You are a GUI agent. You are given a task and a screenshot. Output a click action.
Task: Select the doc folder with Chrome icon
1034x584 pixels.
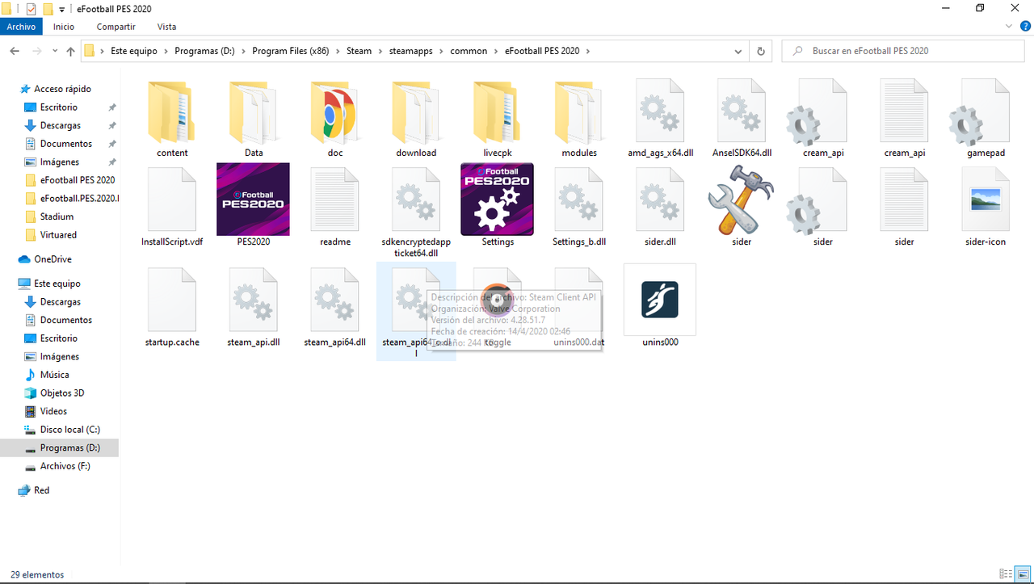coord(335,120)
